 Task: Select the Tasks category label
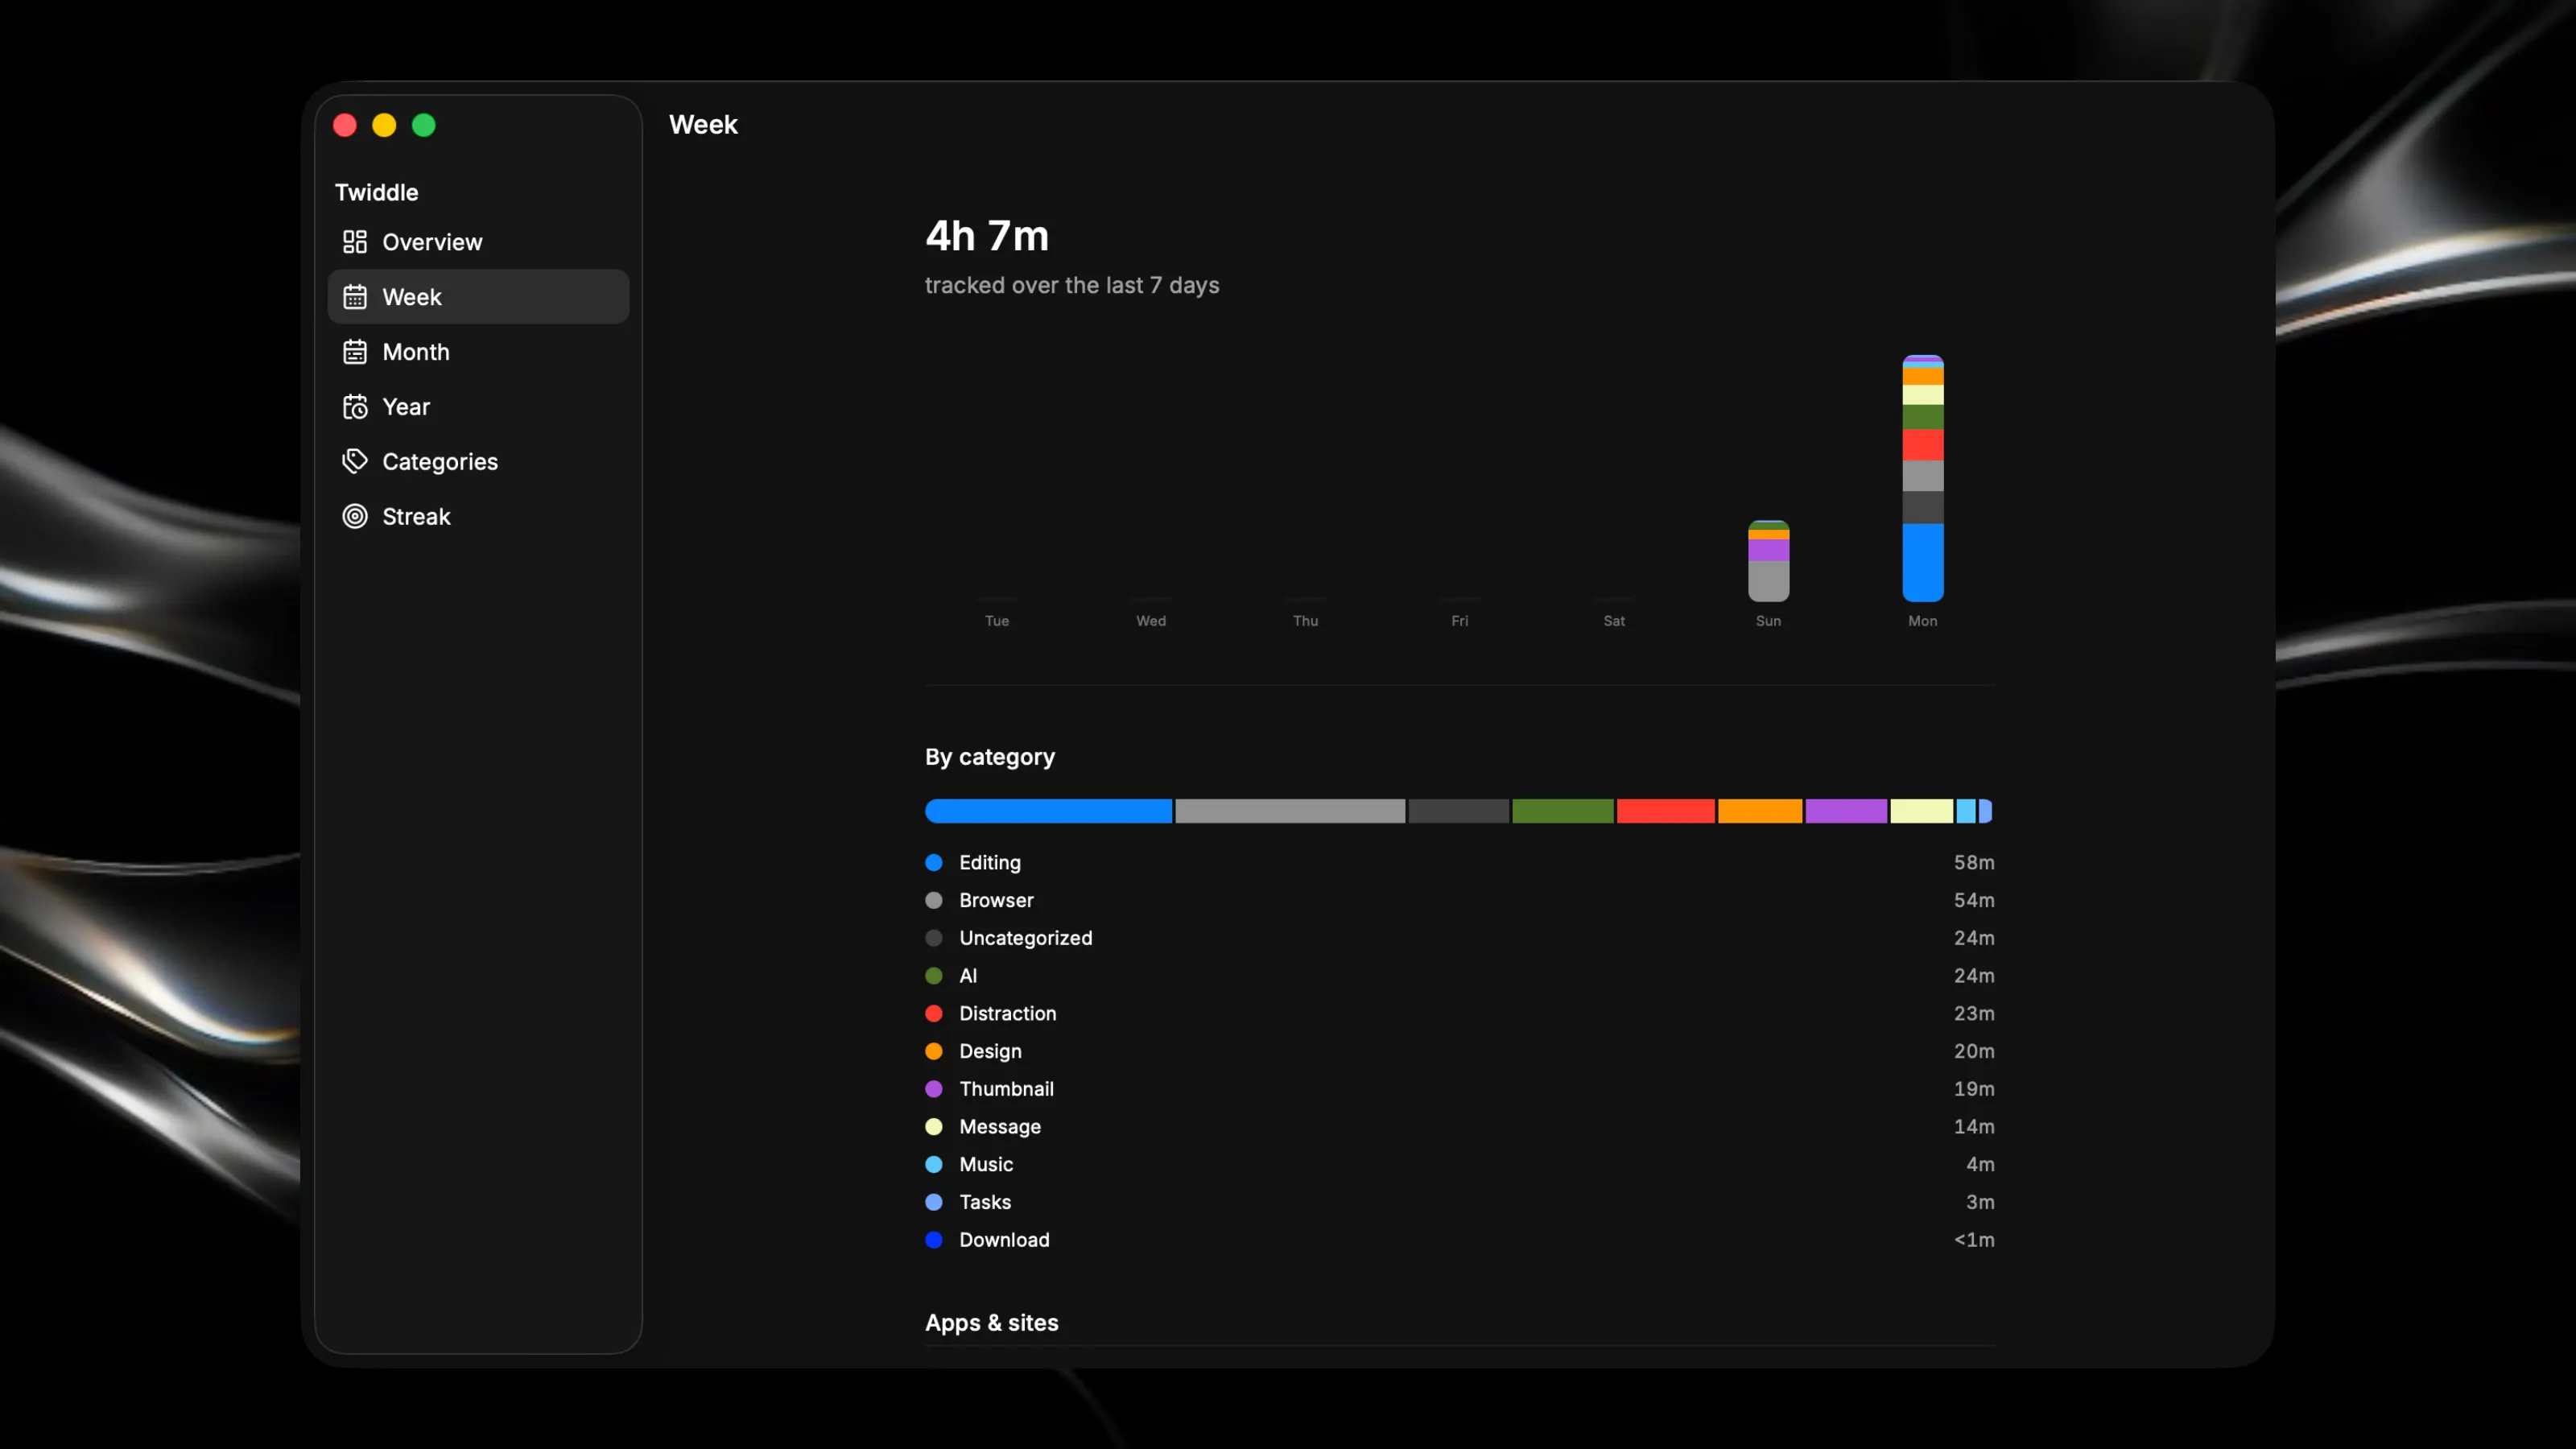pyautogui.click(x=985, y=1202)
